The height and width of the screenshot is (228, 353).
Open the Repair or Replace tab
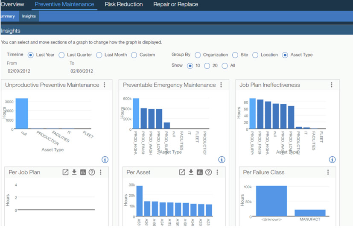(175, 5)
